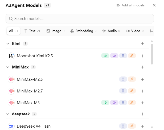164x130 pixels.
Task: Switch to the Embedding models tab
Action: click(83, 31)
